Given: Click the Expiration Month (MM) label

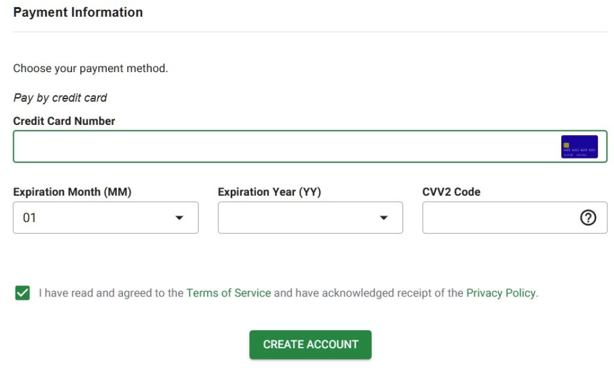Looking at the screenshot, I should click(x=72, y=192).
